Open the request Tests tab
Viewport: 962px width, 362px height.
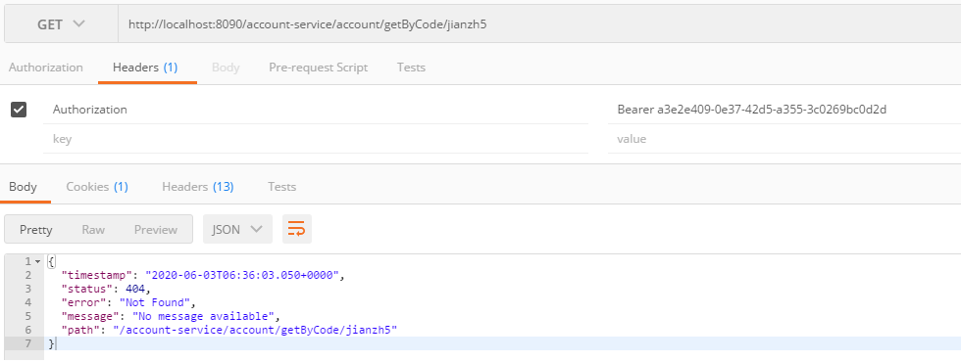411,68
